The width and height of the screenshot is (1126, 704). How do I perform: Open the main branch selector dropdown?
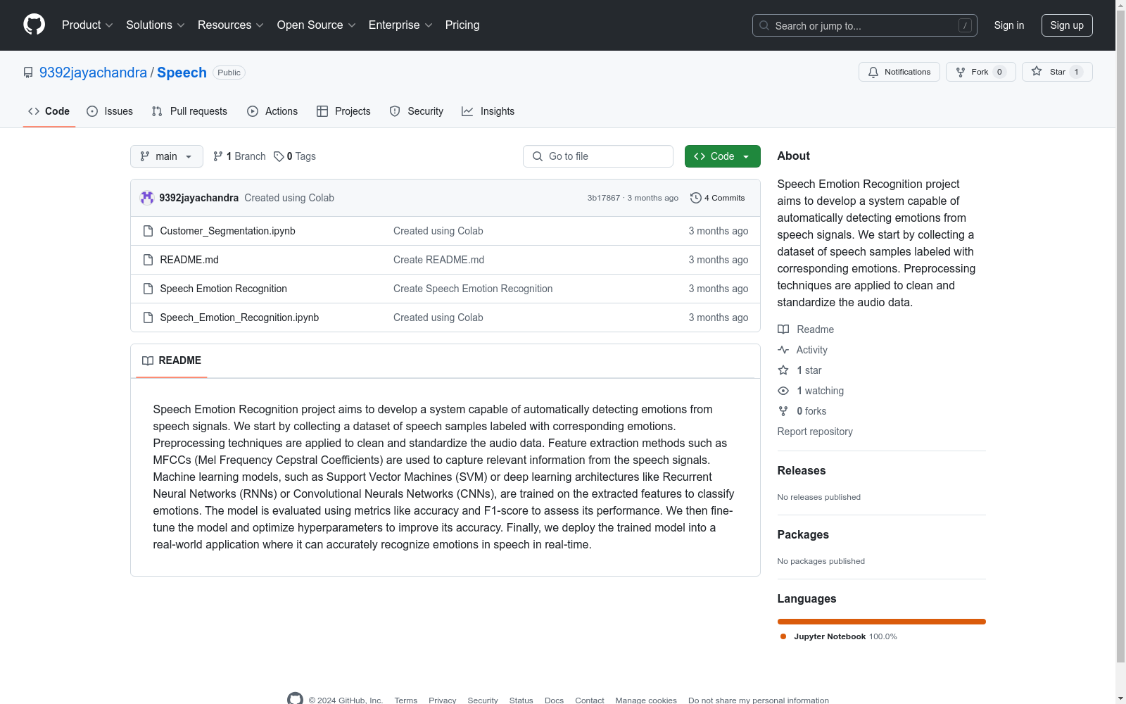click(x=167, y=156)
